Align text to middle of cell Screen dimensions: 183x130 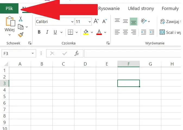pyautogui.click(x=125, y=21)
